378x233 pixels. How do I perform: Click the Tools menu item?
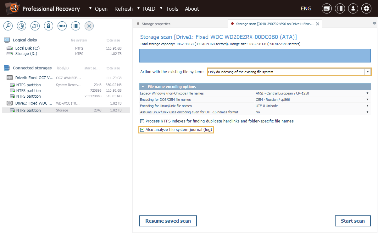[x=172, y=9]
